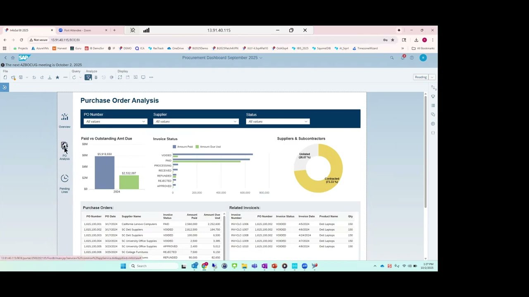Go back with the SAP back arrow
Image resolution: width=529 pixels, height=297 pixels.
5,58
